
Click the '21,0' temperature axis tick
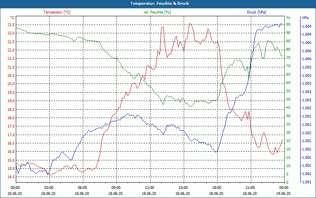pos(11,67)
